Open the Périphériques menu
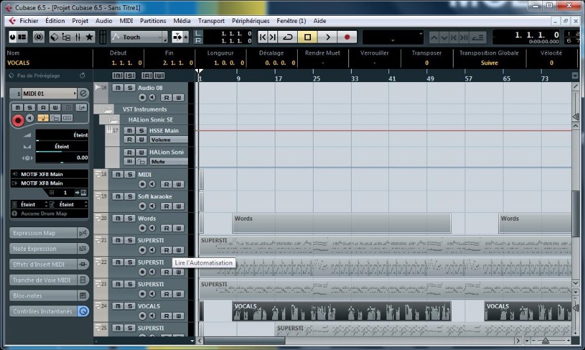The height and width of the screenshot is (350, 585). 250,21
